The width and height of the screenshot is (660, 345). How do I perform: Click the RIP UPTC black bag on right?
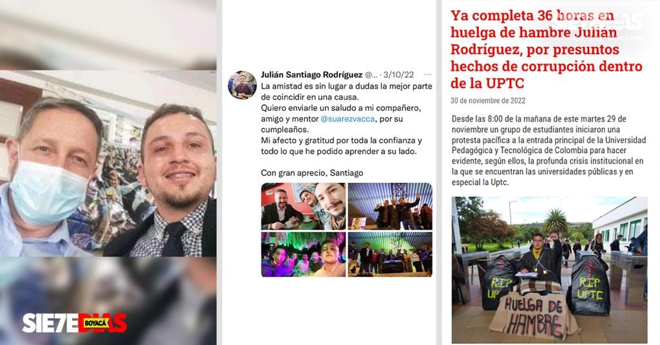tap(590, 284)
